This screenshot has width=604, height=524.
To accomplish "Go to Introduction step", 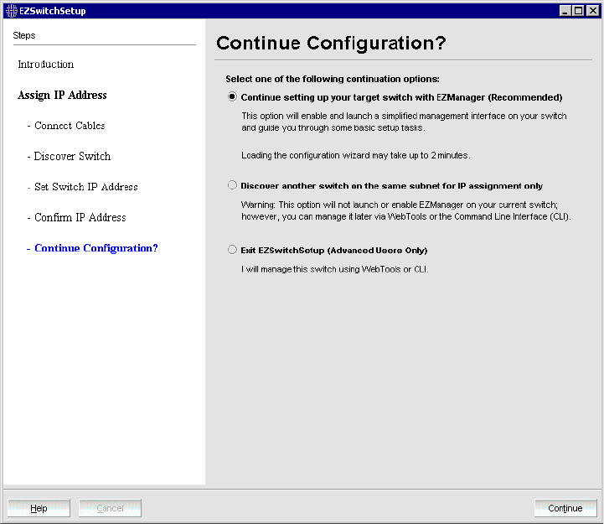I will coord(46,65).
